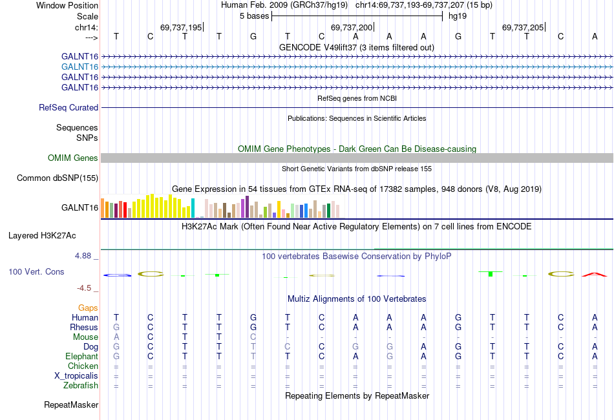This screenshot has width=614, height=420.
Task: Click the RepeatMasker track label
Action: pyautogui.click(x=71, y=404)
